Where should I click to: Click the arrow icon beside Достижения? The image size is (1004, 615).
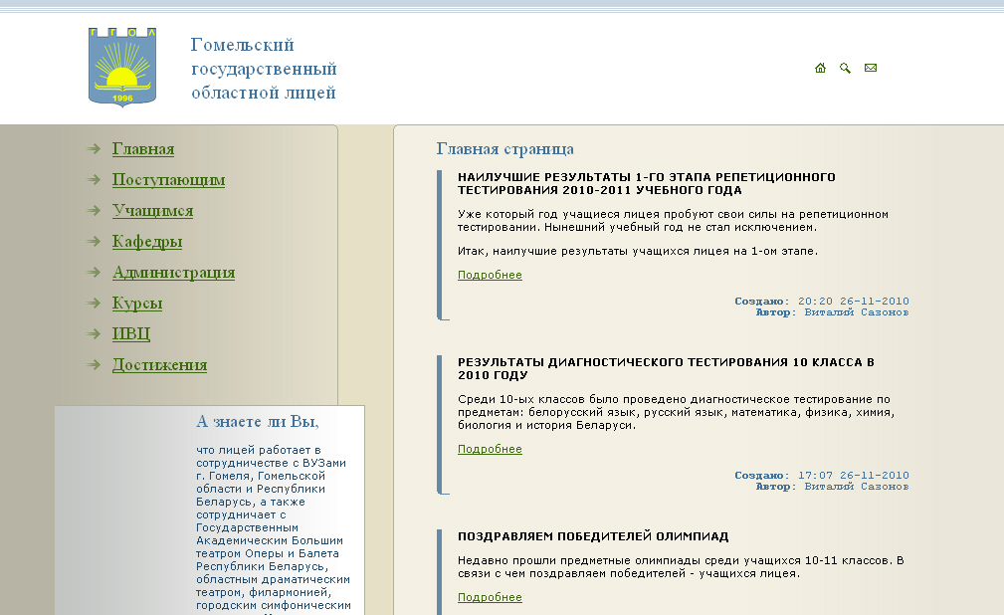(95, 365)
